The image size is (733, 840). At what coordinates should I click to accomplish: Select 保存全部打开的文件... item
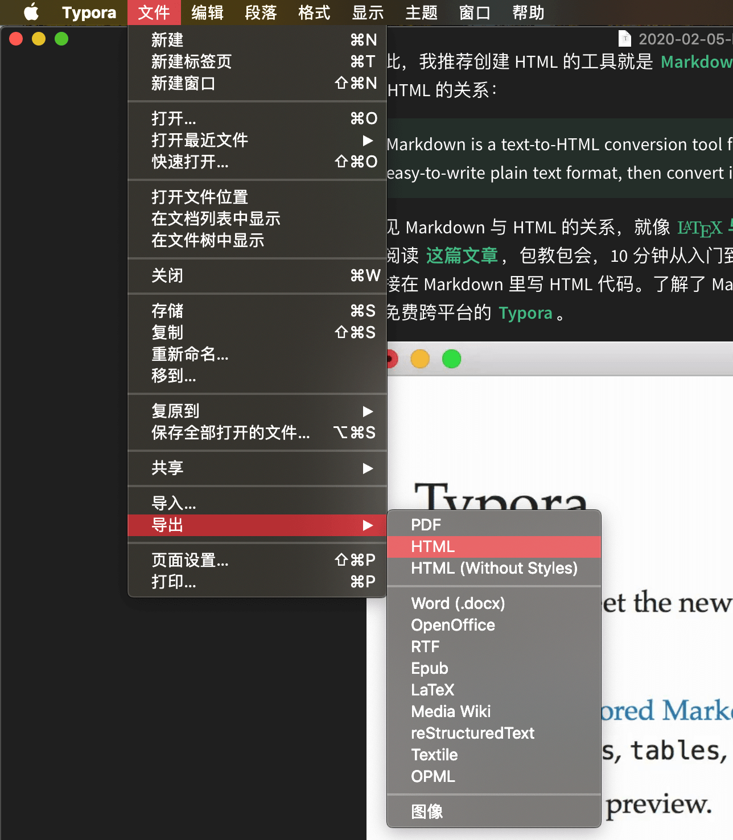point(257,433)
